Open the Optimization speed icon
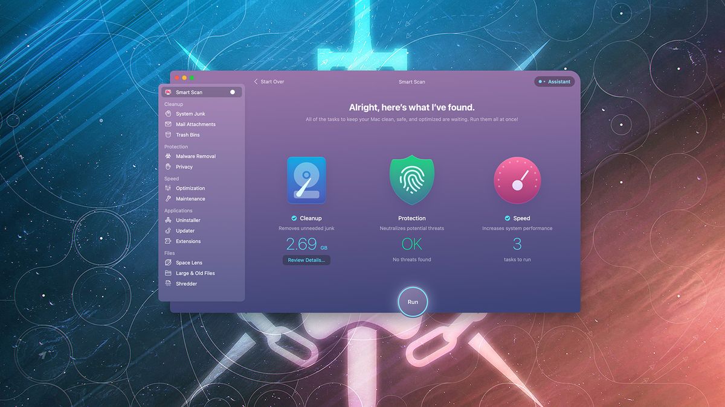 click(x=169, y=188)
